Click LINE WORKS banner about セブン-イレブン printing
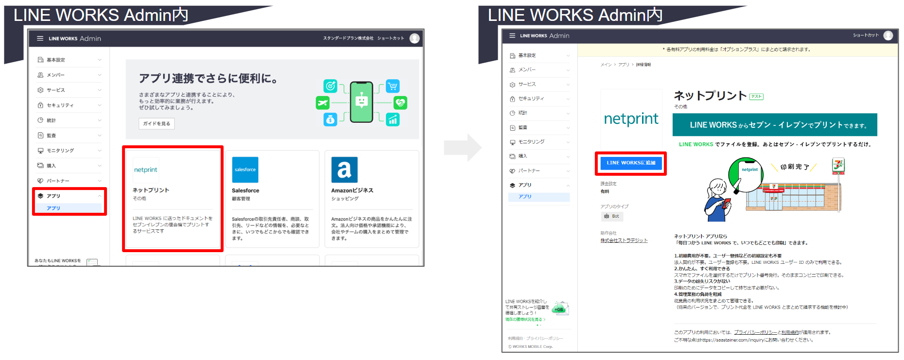Screen dimensions: 904x360 [775, 125]
